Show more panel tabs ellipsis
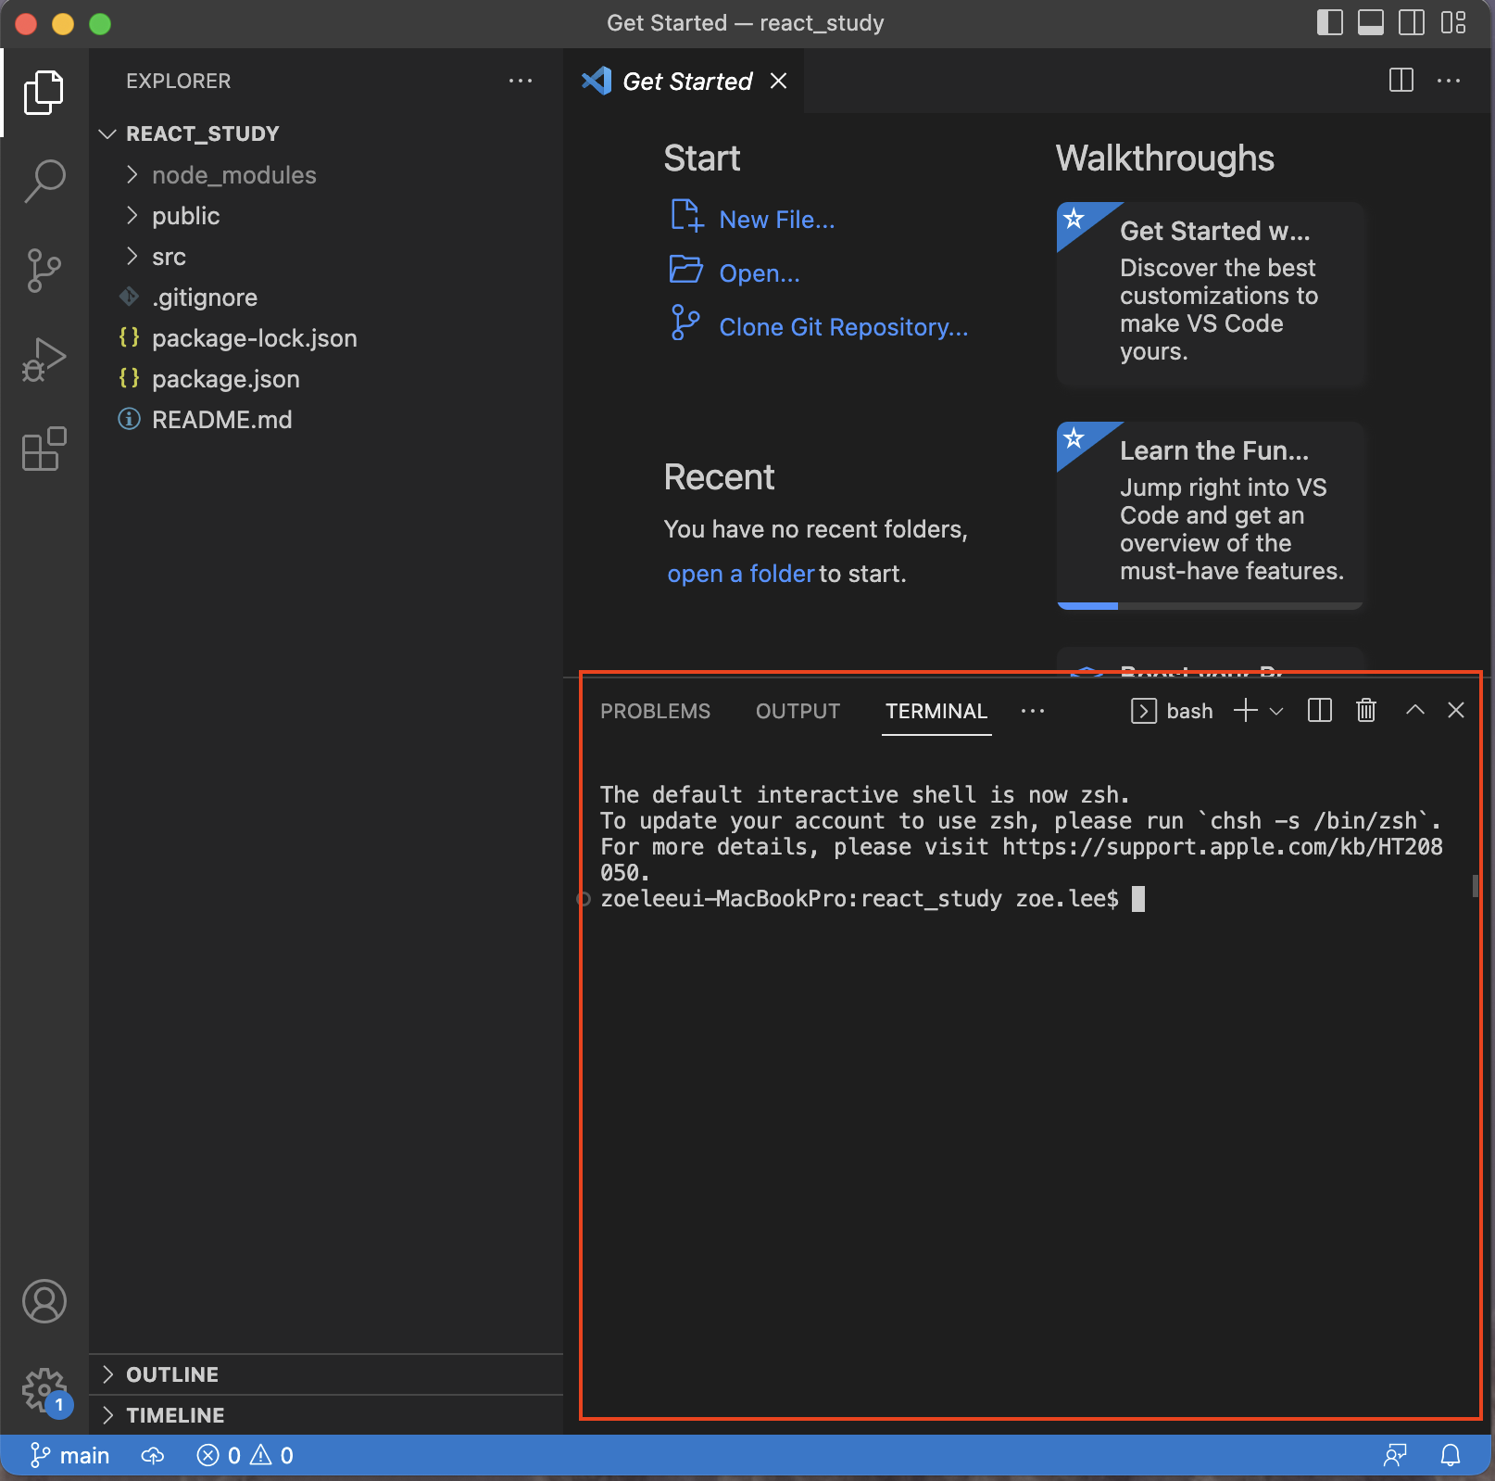The image size is (1495, 1481). pyautogui.click(x=1032, y=711)
